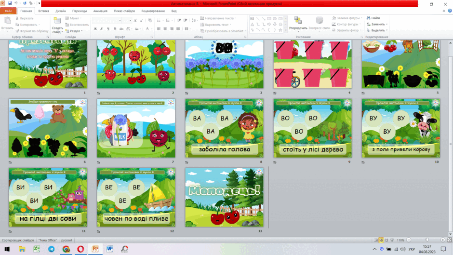Toggle the УКР input language indicator
This screenshot has width=453, height=255.
tap(412, 249)
